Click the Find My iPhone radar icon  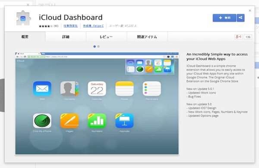[42, 121]
